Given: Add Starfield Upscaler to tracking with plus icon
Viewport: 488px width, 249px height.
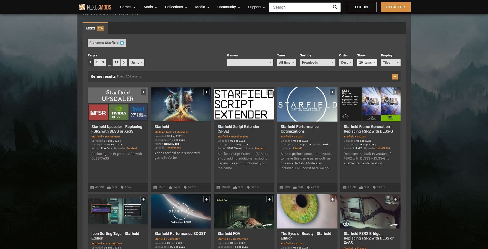Looking at the screenshot, I should [x=143, y=92].
